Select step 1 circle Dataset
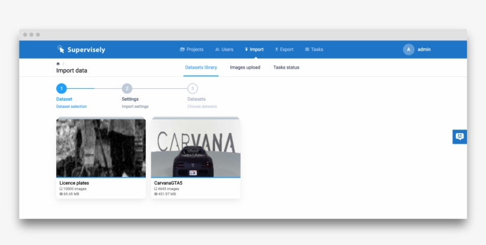 click(x=62, y=89)
